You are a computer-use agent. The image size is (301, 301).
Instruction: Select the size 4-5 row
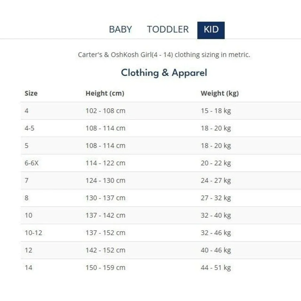161,128
